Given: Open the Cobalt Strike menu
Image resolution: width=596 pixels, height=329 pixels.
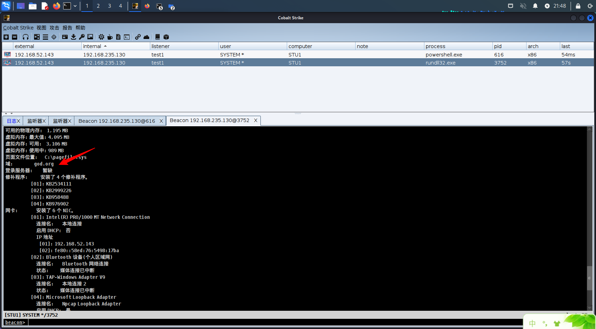Looking at the screenshot, I should tap(18, 28).
